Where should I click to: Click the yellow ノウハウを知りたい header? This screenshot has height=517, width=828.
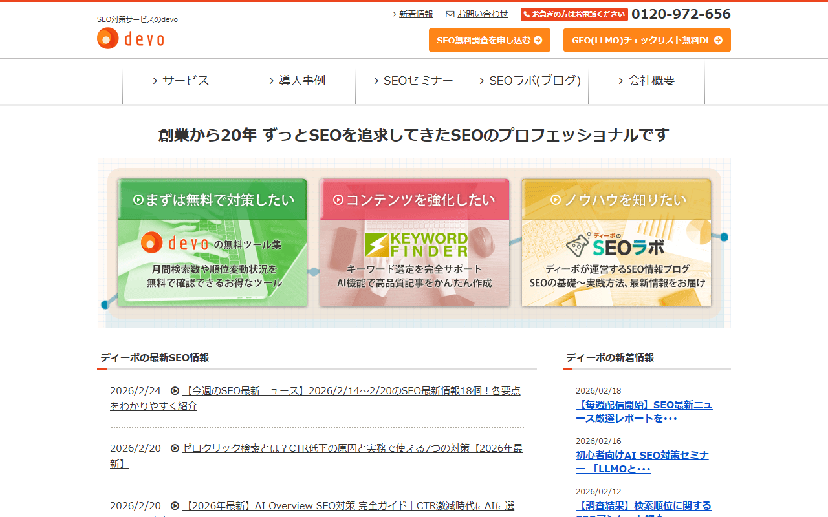tap(616, 200)
